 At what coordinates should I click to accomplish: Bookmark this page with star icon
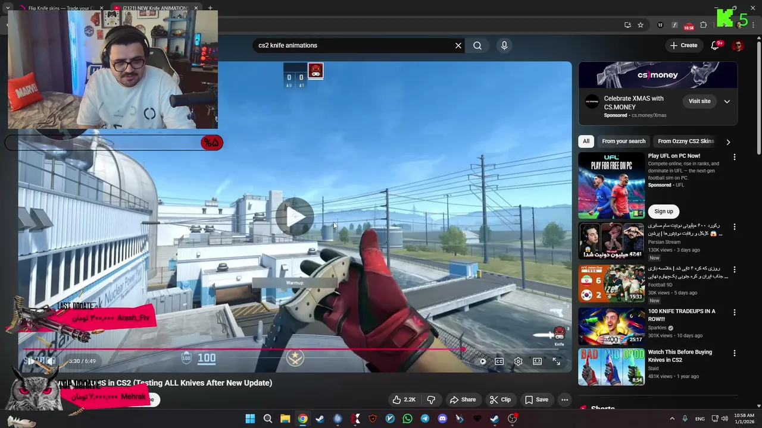pos(641,25)
